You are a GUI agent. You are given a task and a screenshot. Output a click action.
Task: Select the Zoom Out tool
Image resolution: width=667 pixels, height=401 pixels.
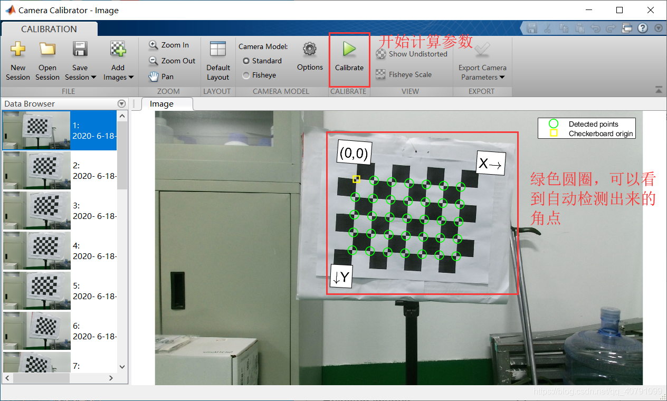tap(172, 61)
